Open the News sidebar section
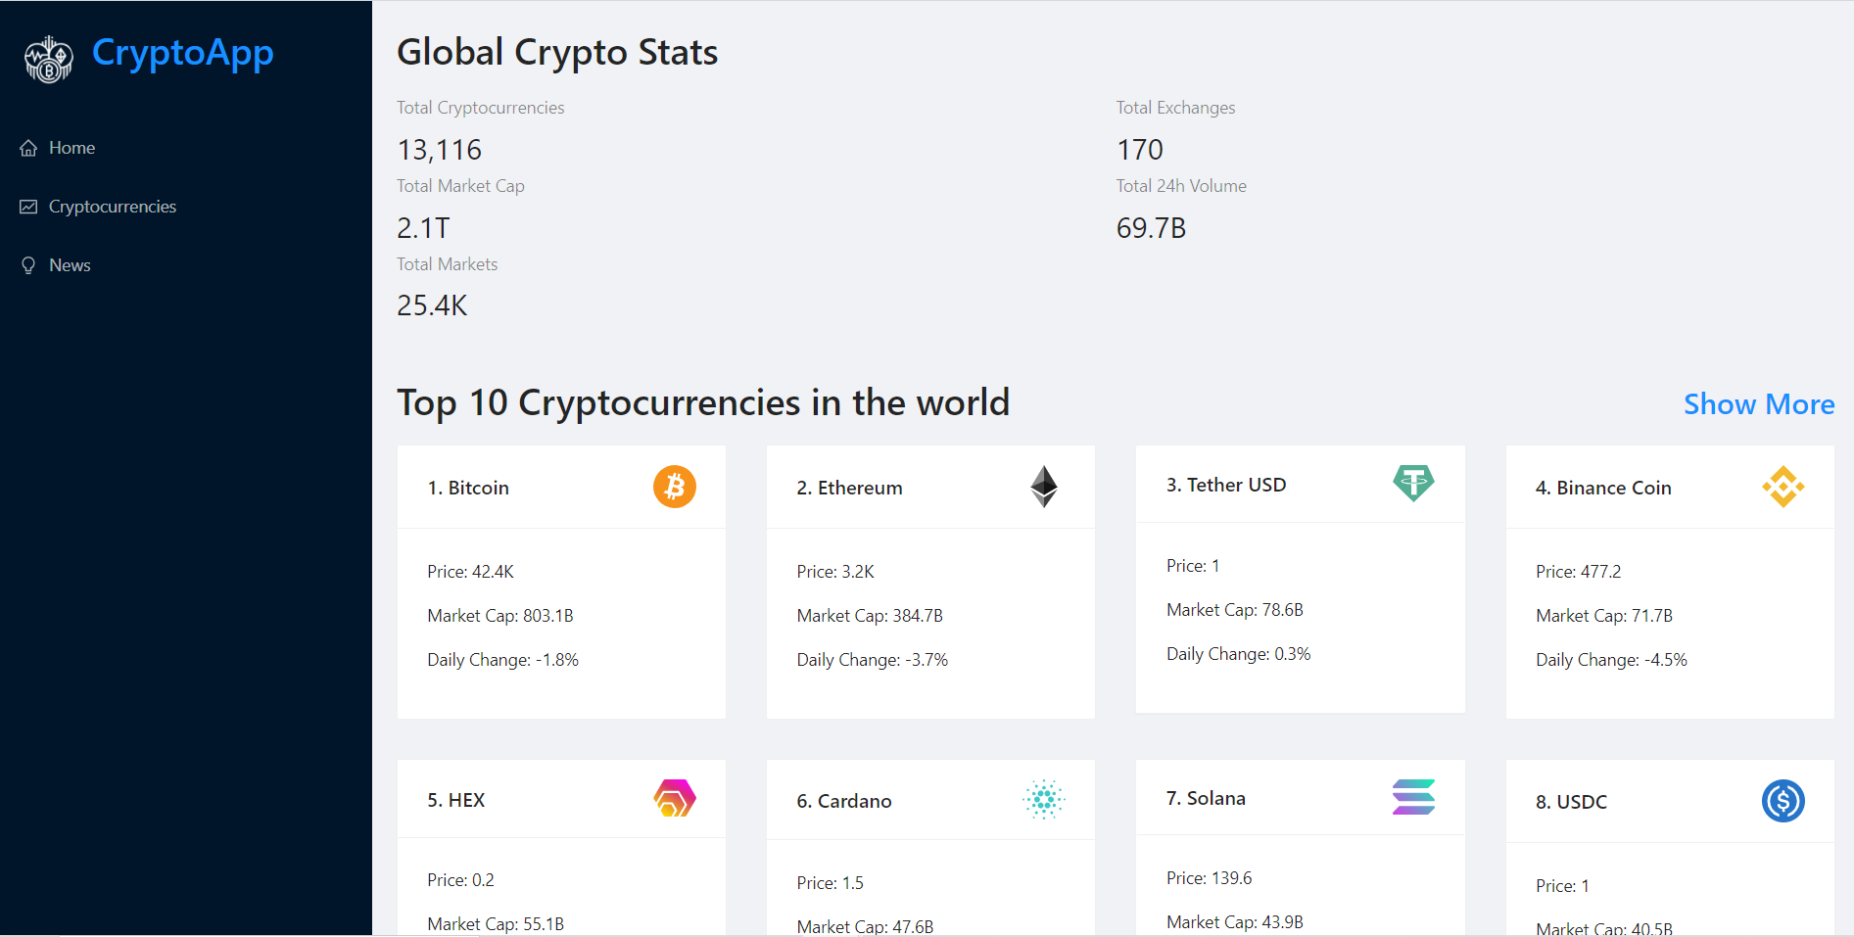 tap(70, 265)
